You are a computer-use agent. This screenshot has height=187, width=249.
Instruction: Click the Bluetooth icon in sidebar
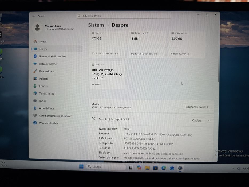(35, 56)
